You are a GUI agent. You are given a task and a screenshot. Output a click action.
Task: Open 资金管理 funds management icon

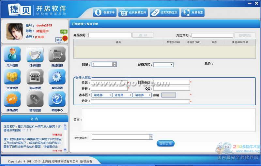coord(12,77)
